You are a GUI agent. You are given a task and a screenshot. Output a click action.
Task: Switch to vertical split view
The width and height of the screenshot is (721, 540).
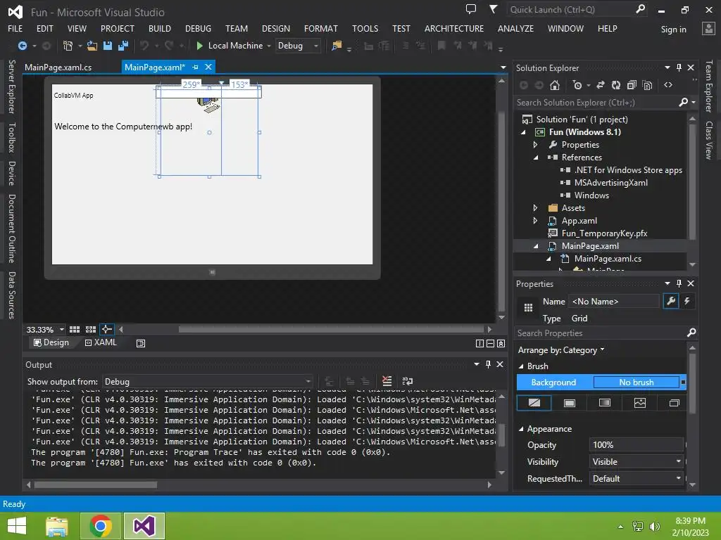(479, 343)
